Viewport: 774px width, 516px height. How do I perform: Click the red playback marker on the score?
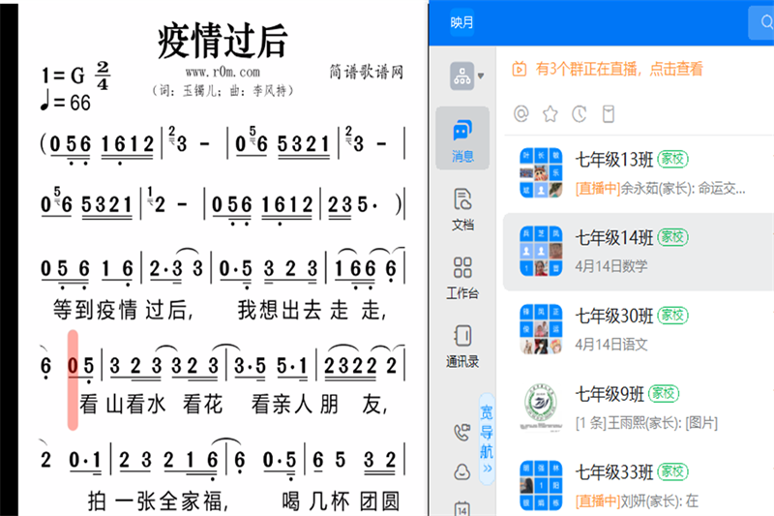(74, 379)
